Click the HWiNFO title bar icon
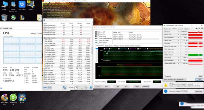This screenshot has width=204, height=110. [x=44, y=20]
